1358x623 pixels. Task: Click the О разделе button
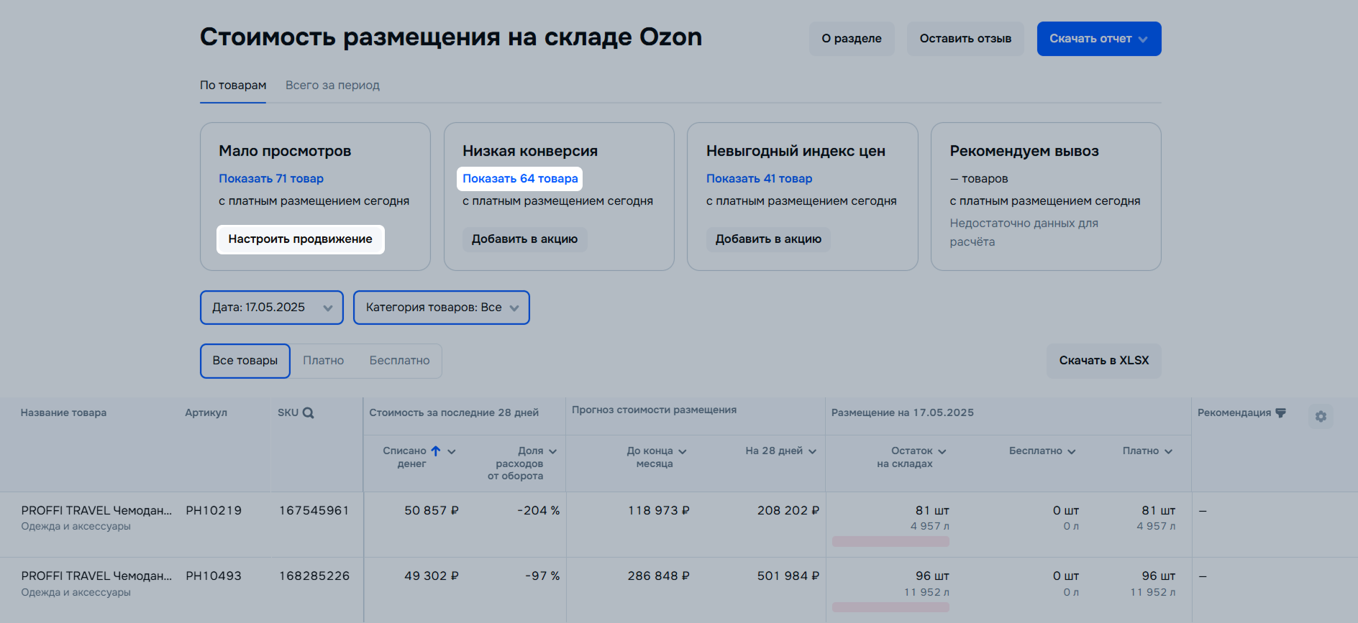(x=852, y=39)
